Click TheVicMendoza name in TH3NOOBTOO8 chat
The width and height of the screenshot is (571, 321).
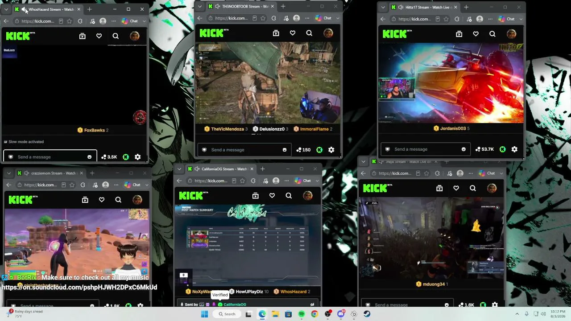(x=228, y=129)
